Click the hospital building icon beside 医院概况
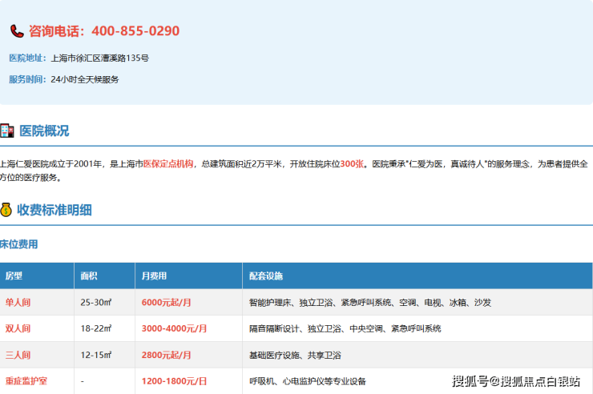The width and height of the screenshot is (593, 394). (7, 131)
